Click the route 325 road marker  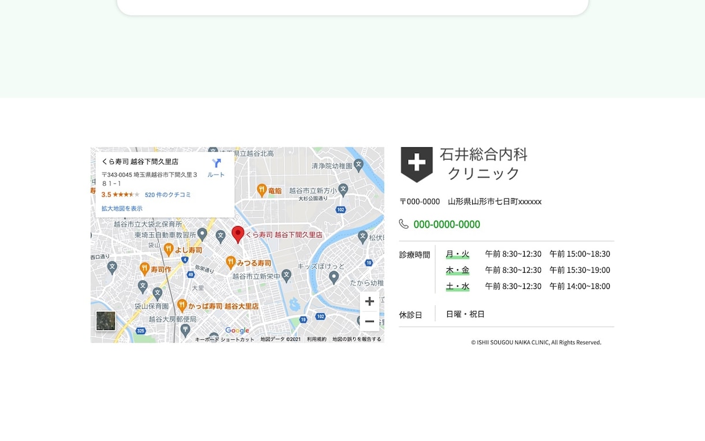coord(140,331)
